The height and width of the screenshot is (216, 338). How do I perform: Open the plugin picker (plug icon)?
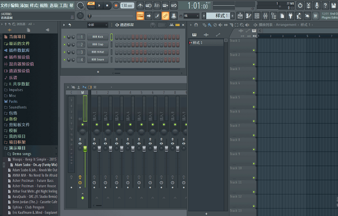click(290, 16)
